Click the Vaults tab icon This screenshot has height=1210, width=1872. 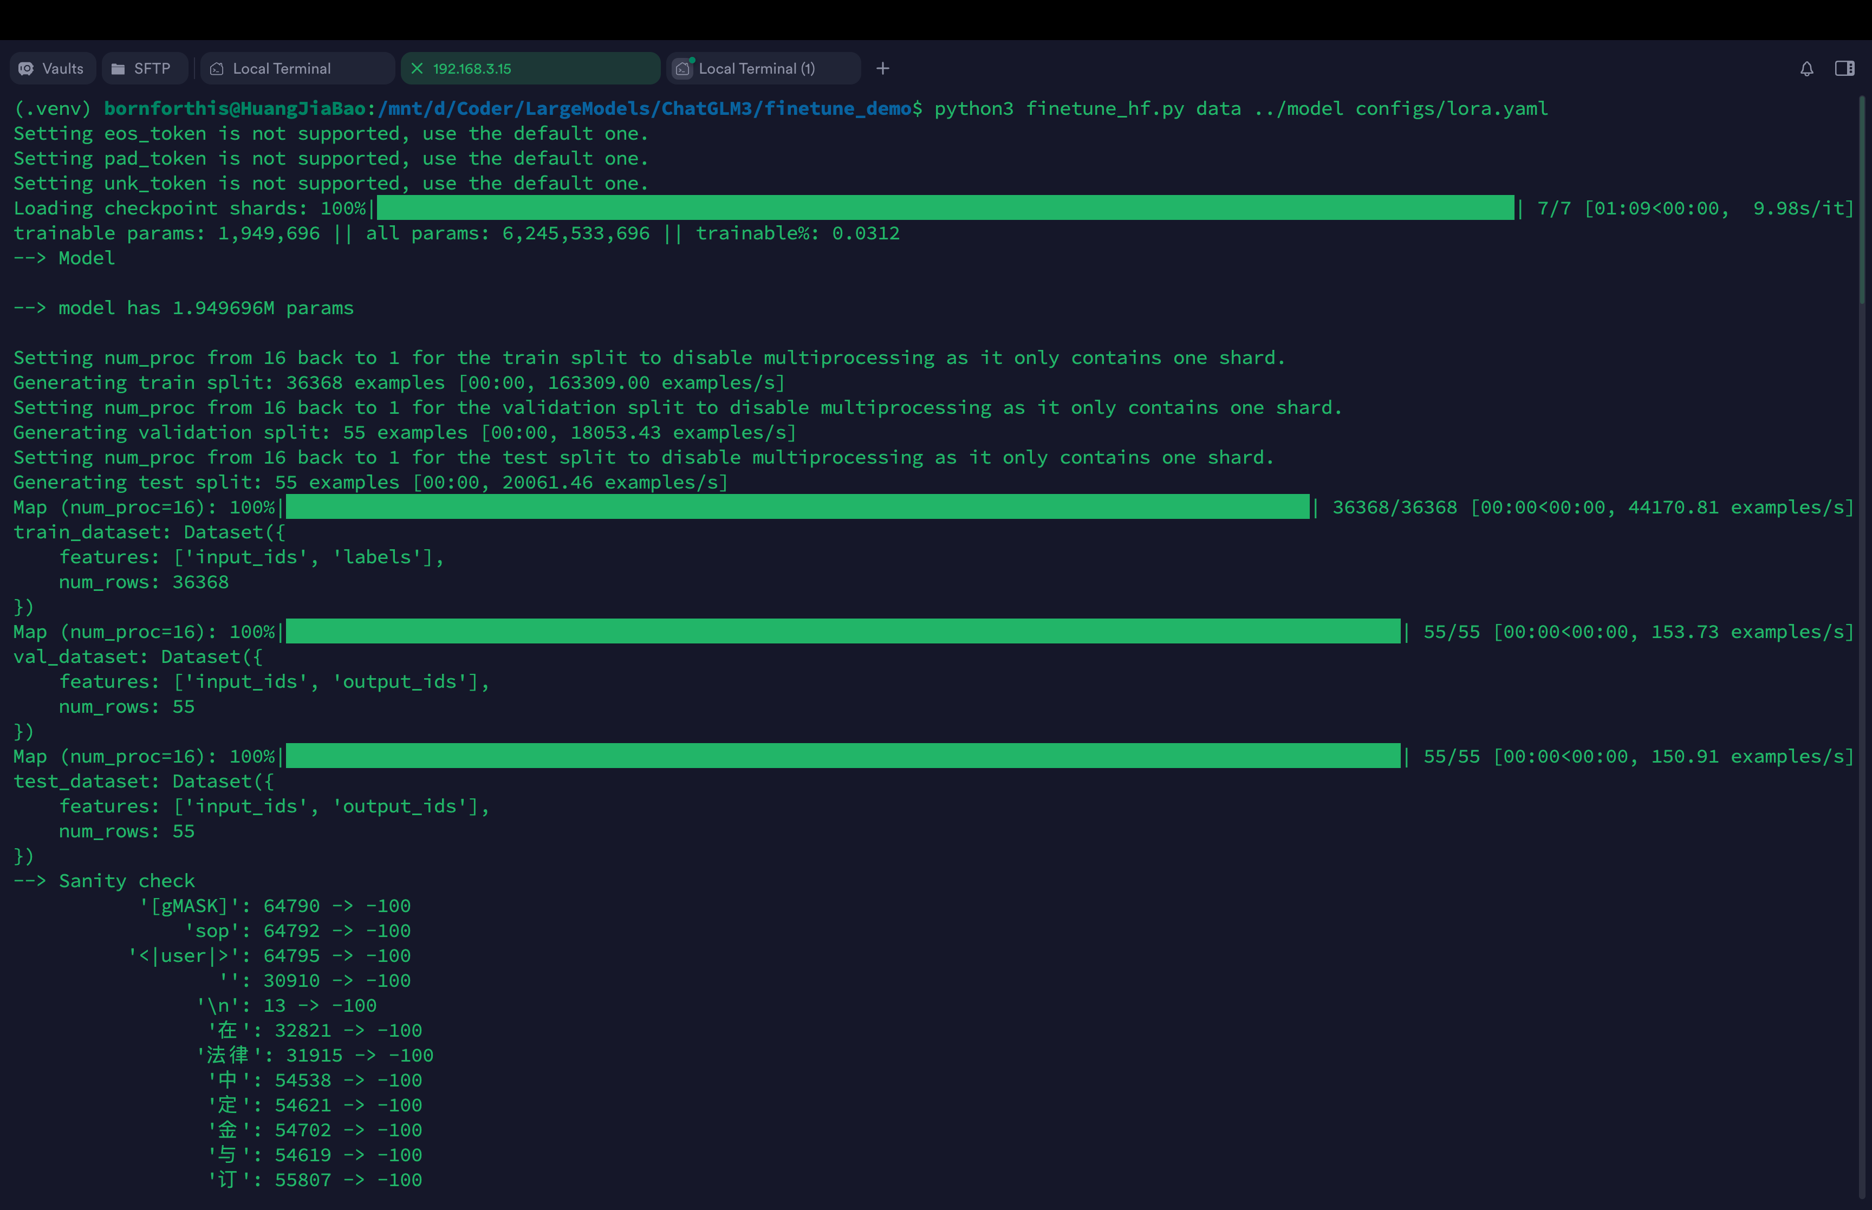(26, 68)
